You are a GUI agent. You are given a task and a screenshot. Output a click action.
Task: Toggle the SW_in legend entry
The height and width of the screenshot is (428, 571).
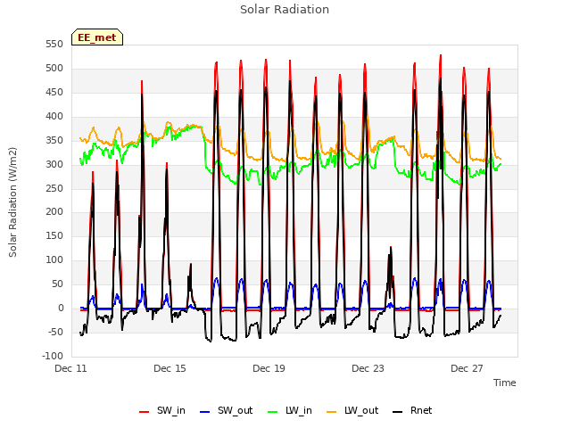162,410
